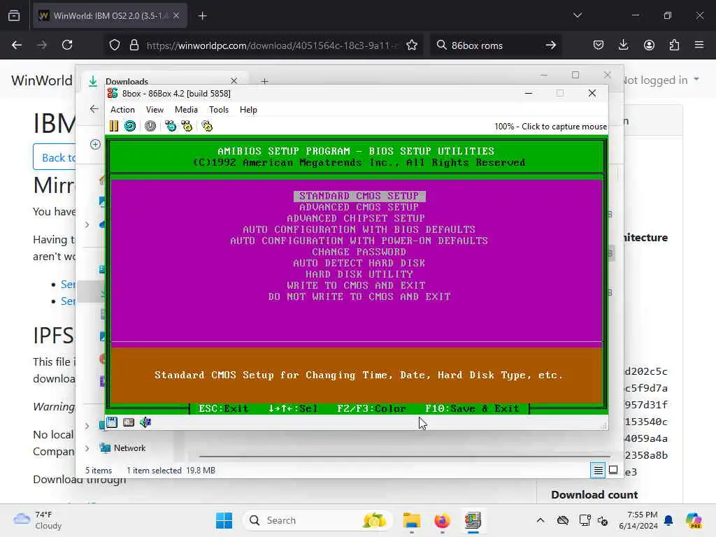Open File Explorer from the taskbar
The height and width of the screenshot is (537, 716).
[x=411, y=520]
